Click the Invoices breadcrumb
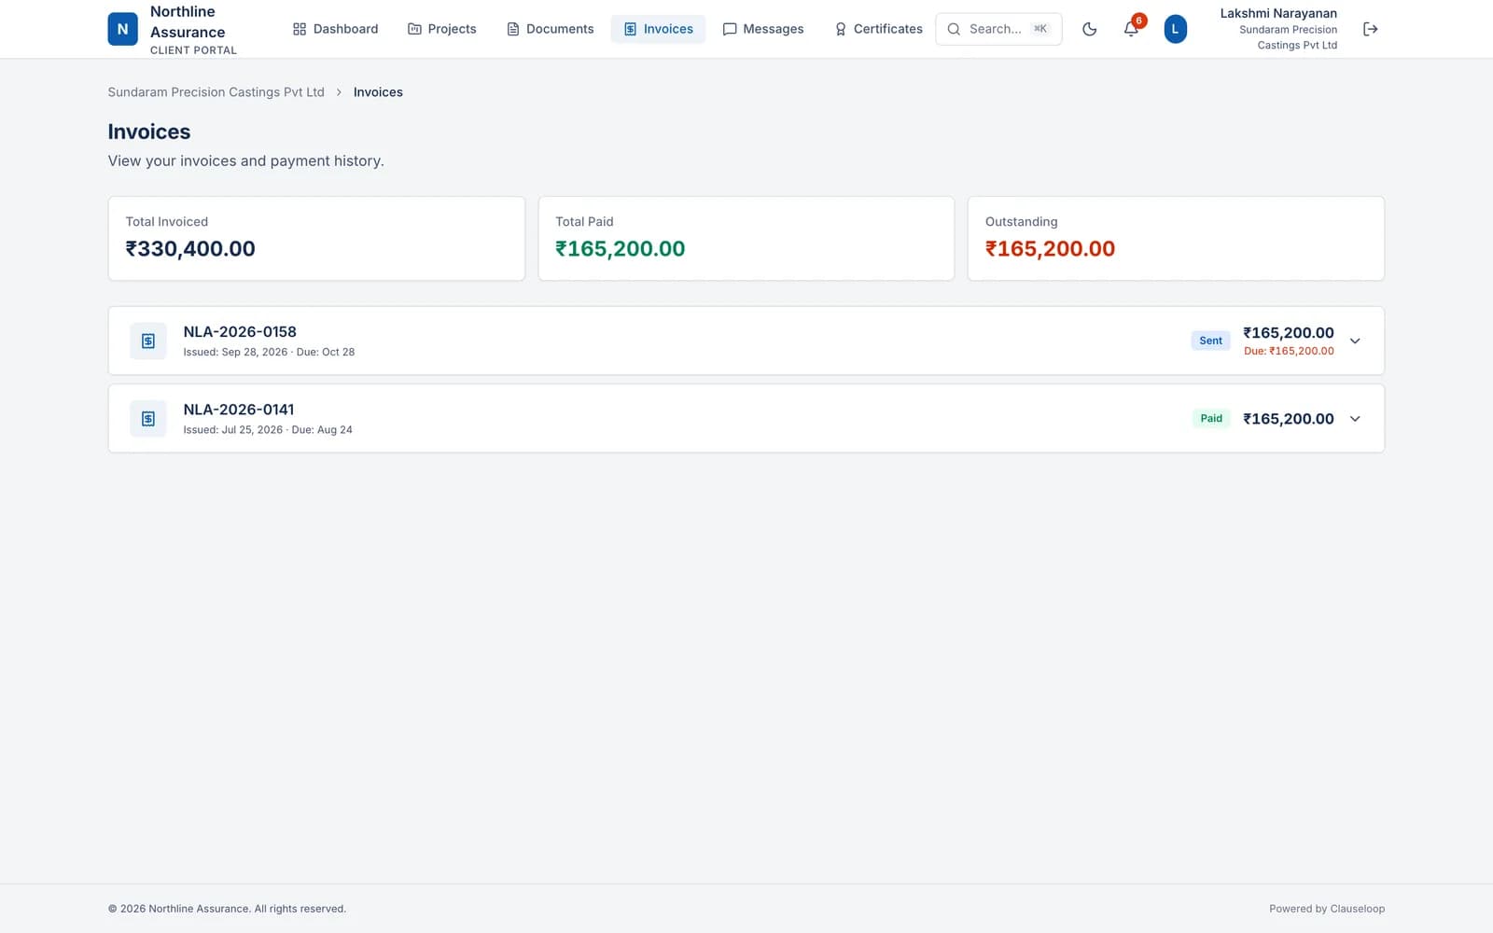The image size is (1493, 933). pyautogui.click(x=378, y=92)
